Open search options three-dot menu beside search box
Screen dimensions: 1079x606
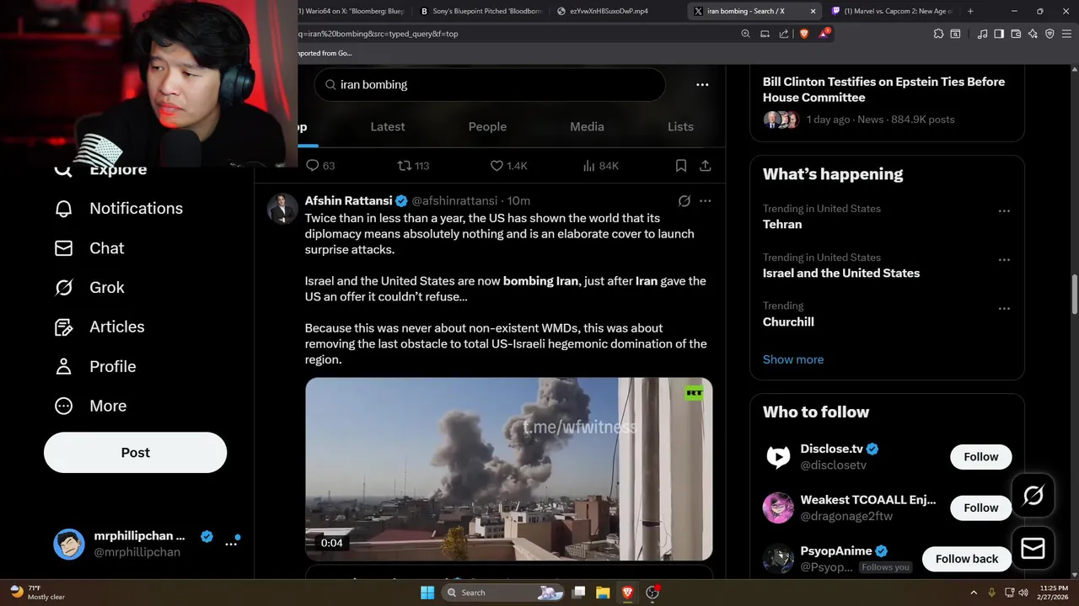coord(702,85)
